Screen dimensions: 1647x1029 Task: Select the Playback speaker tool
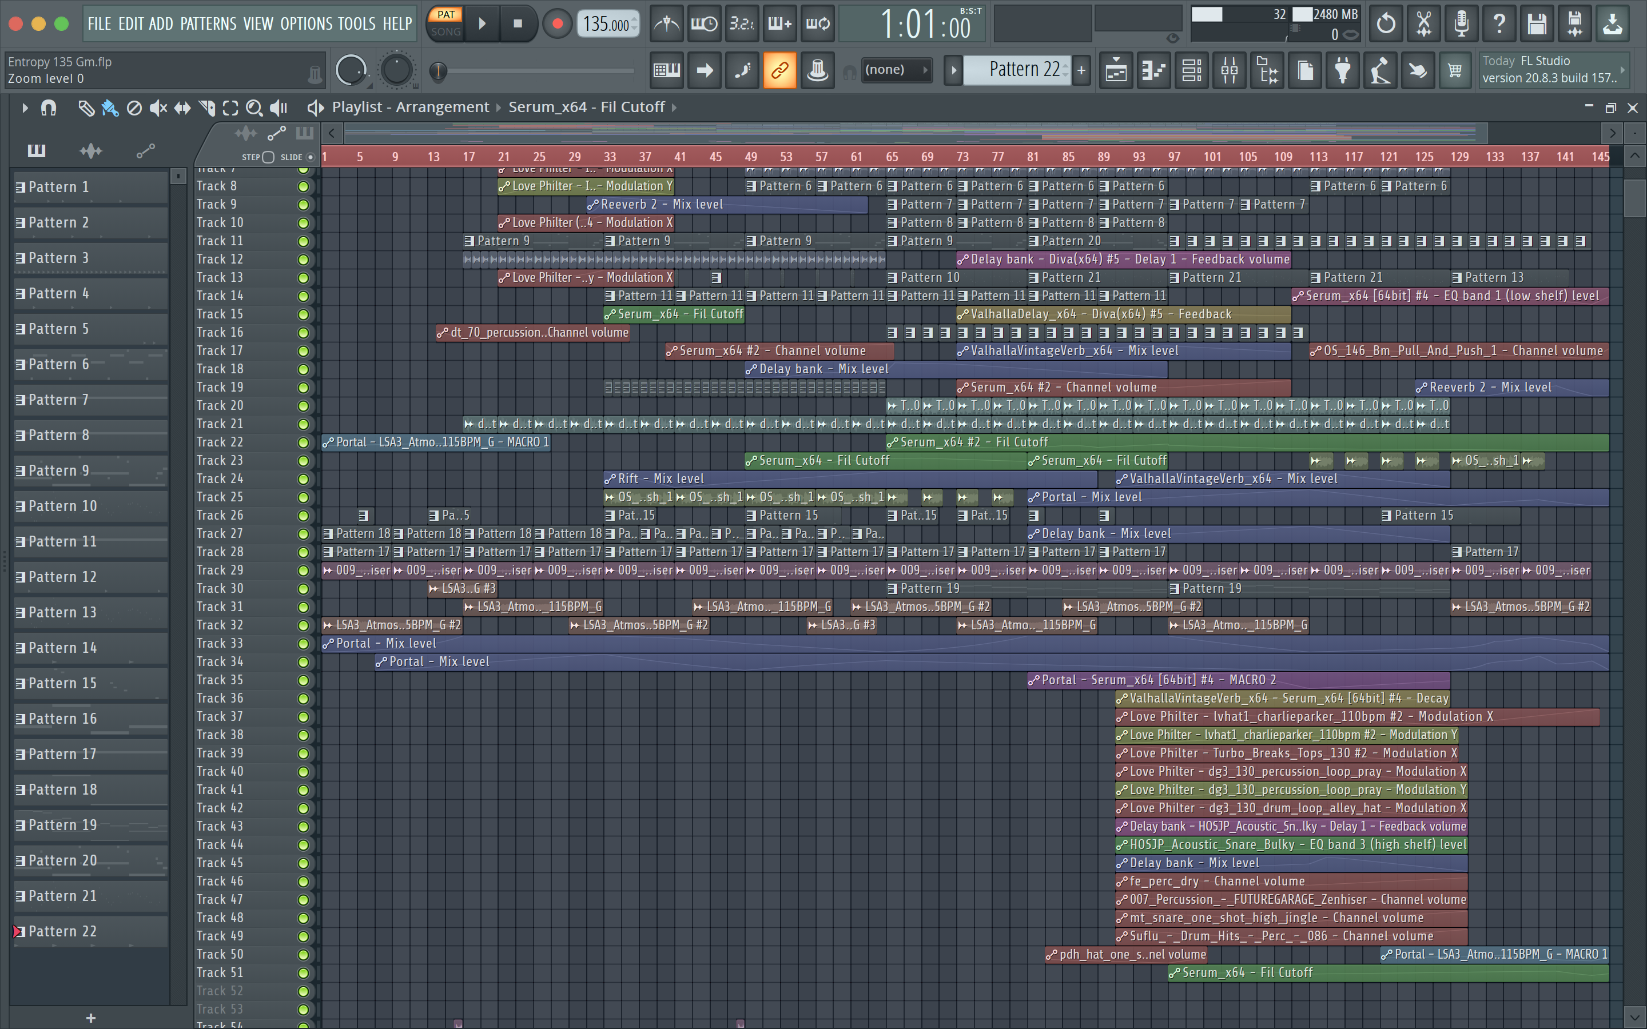[x=279, y=107]
